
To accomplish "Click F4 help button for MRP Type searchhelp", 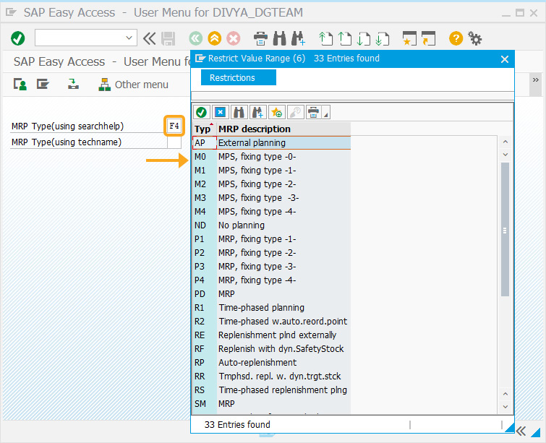I will tap(174, 126).
